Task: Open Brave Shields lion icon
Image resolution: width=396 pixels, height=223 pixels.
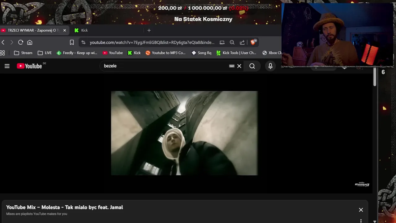Action: click(253, 42)
